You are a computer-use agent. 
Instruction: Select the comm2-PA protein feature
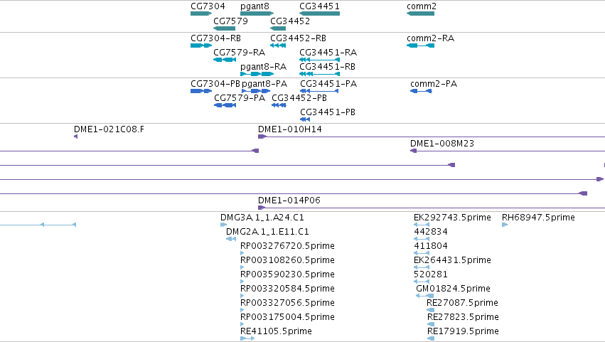[x=421, y=91]
